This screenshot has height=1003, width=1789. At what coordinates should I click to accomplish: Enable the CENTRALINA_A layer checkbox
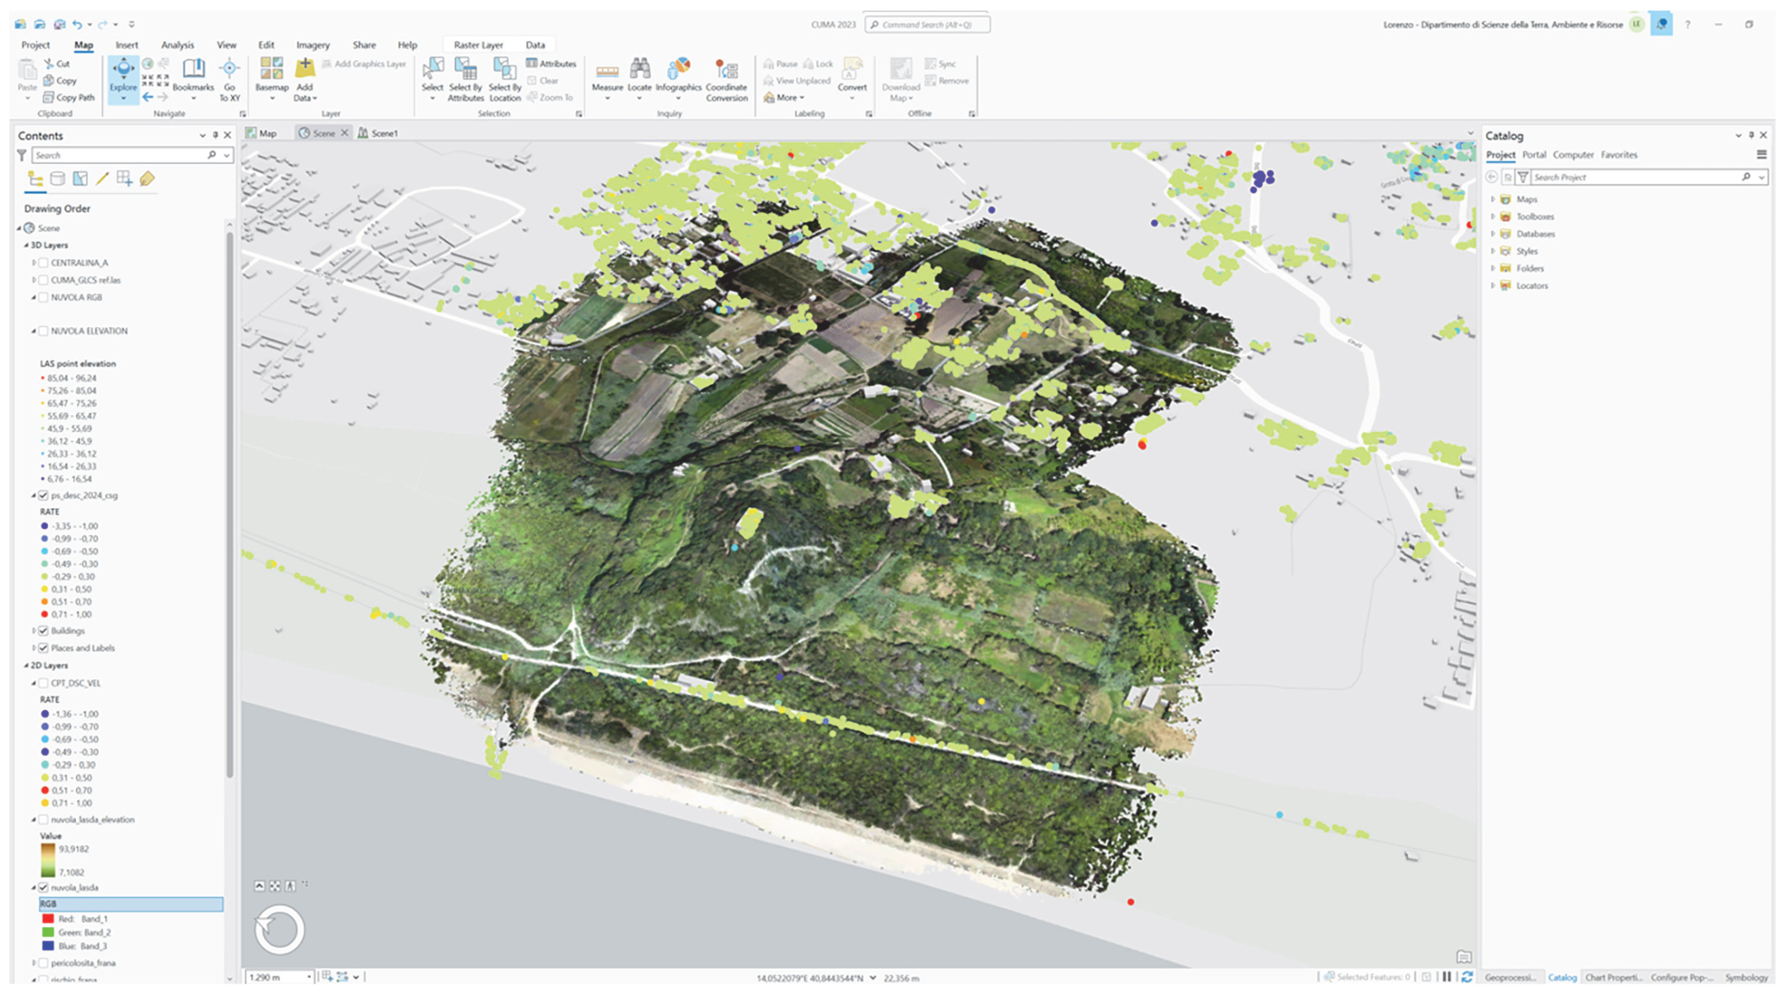pyautogui.click(x=44, y=263)
